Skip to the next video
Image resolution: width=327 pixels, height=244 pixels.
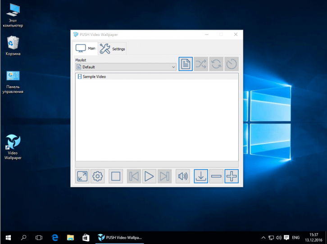pos(164,176)
